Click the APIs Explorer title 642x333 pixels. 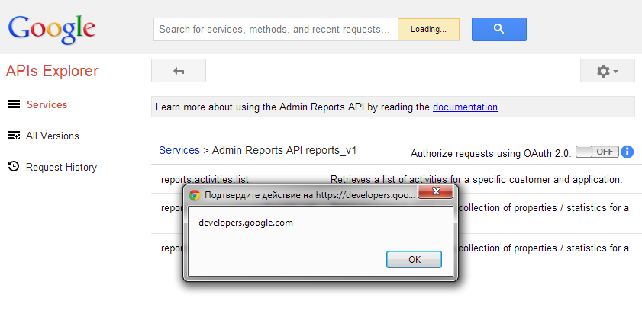click(52, 71)
